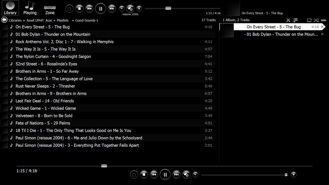The width and height of the screenshot is (329, 185).
Task: Stop playback with the top stop button
Action: pyautogui.click(x=79, y=9)
